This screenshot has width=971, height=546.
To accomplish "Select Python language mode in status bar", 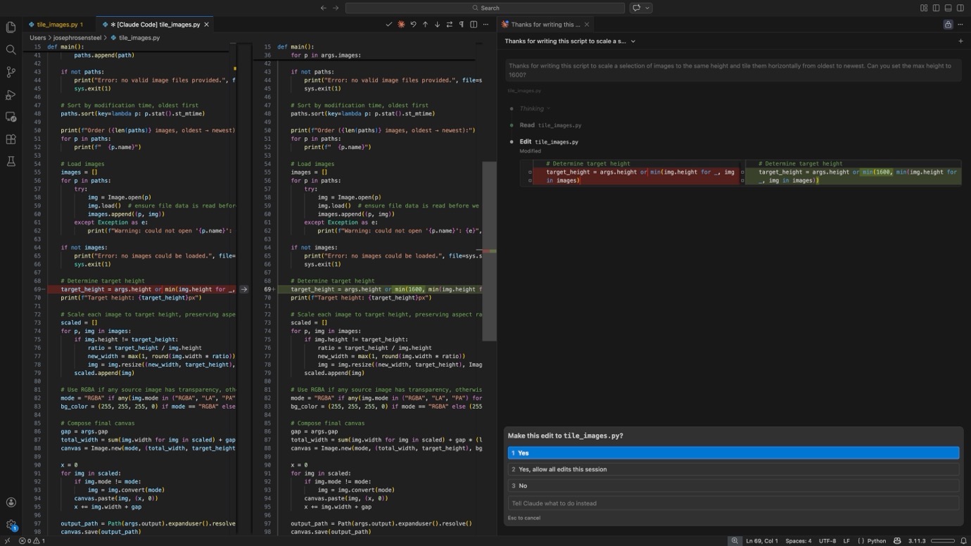I will 876,541.
